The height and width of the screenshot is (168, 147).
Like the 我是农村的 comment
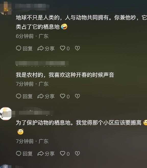[x=65, y=96]
